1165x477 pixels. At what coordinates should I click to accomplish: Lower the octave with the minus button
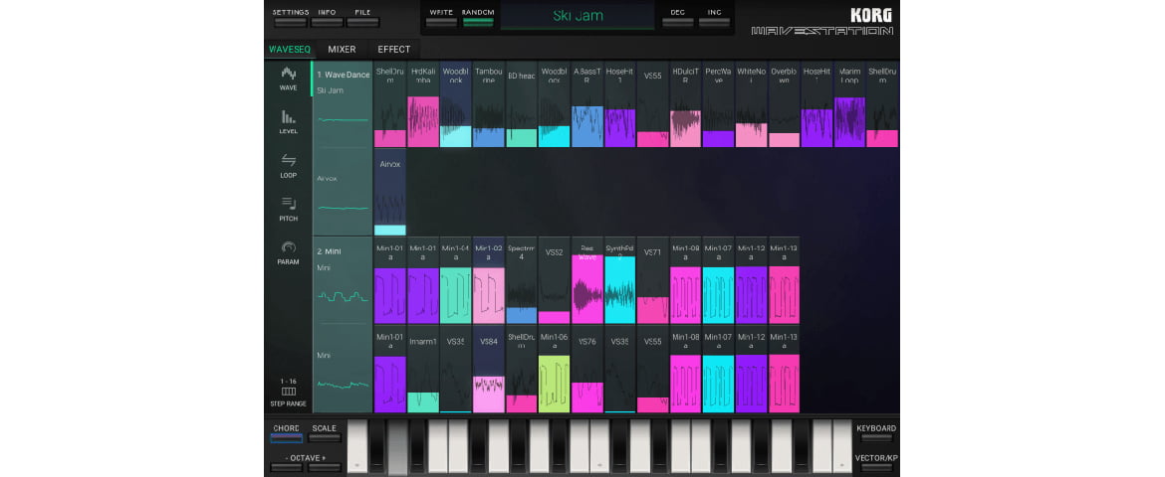pyautogui.click(x=286, y=468)
